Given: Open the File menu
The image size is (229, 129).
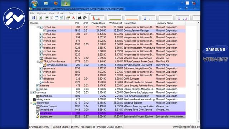Looking at the screenshot, I should (x=32, y=13).
